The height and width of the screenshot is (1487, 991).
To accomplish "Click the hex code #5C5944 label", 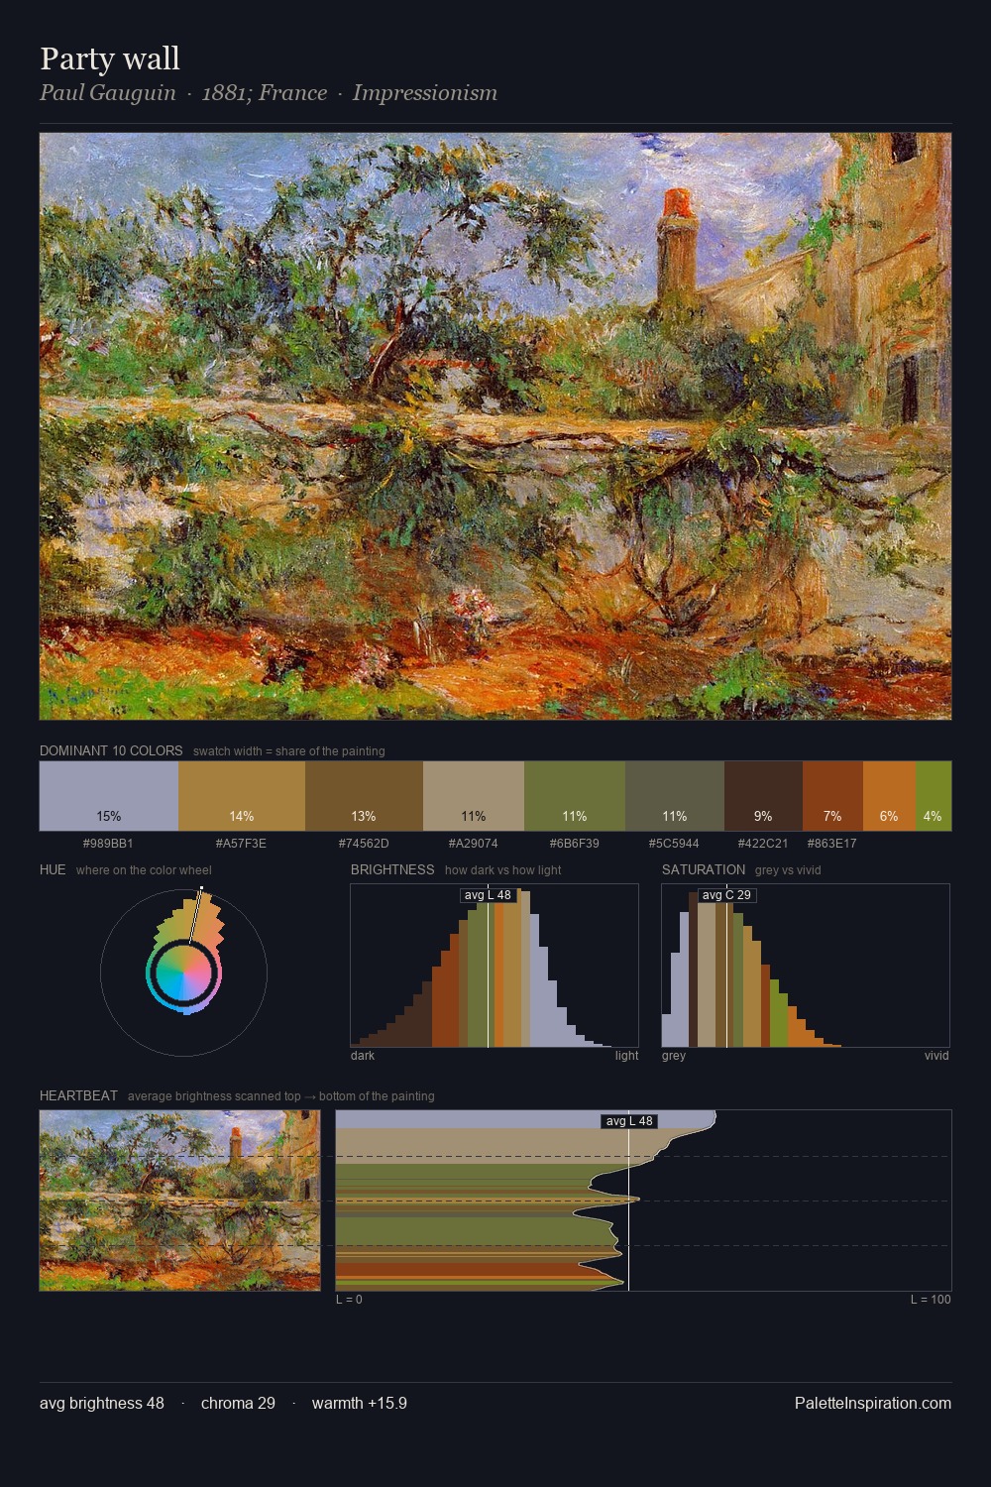I will (674, 844).
